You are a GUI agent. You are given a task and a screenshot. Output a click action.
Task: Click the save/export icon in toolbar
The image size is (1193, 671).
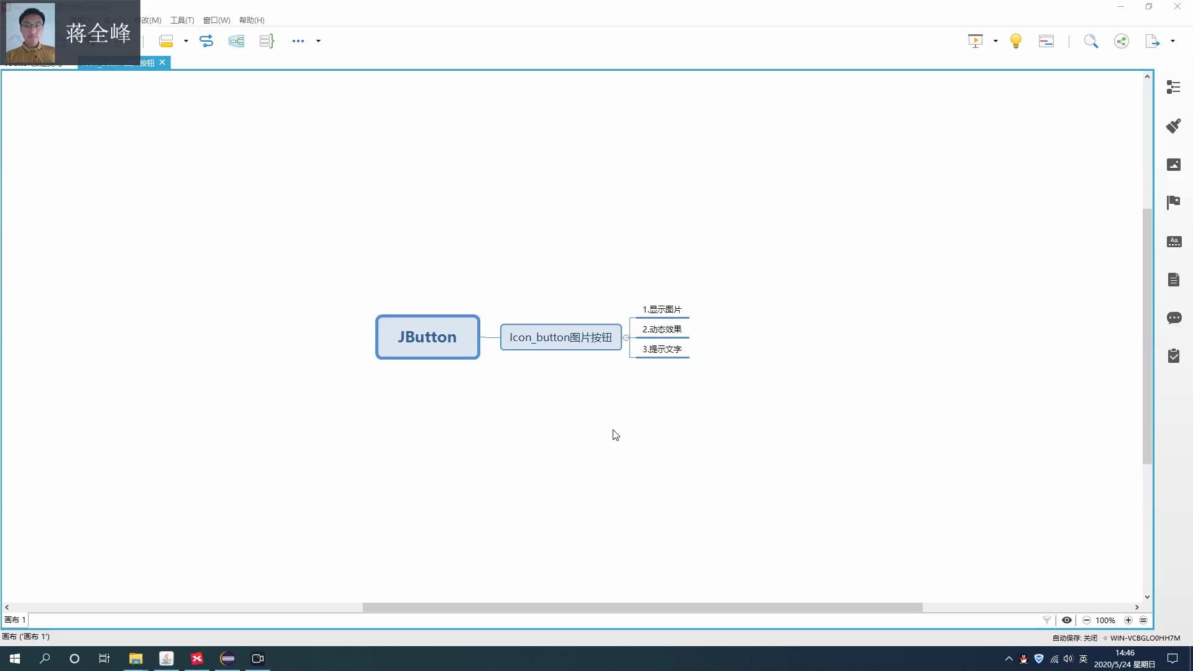click(x=1153, y=40)
